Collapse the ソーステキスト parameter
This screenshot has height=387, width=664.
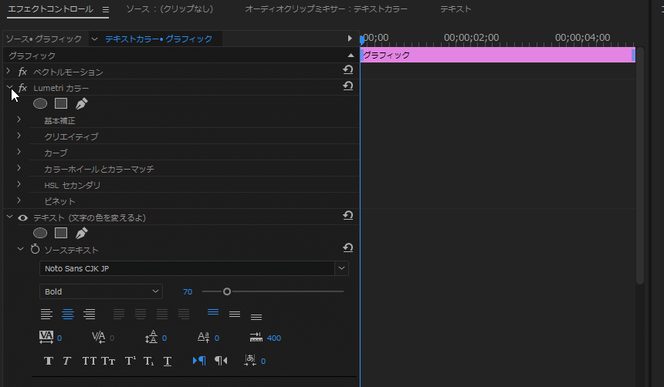pos(20,249)
